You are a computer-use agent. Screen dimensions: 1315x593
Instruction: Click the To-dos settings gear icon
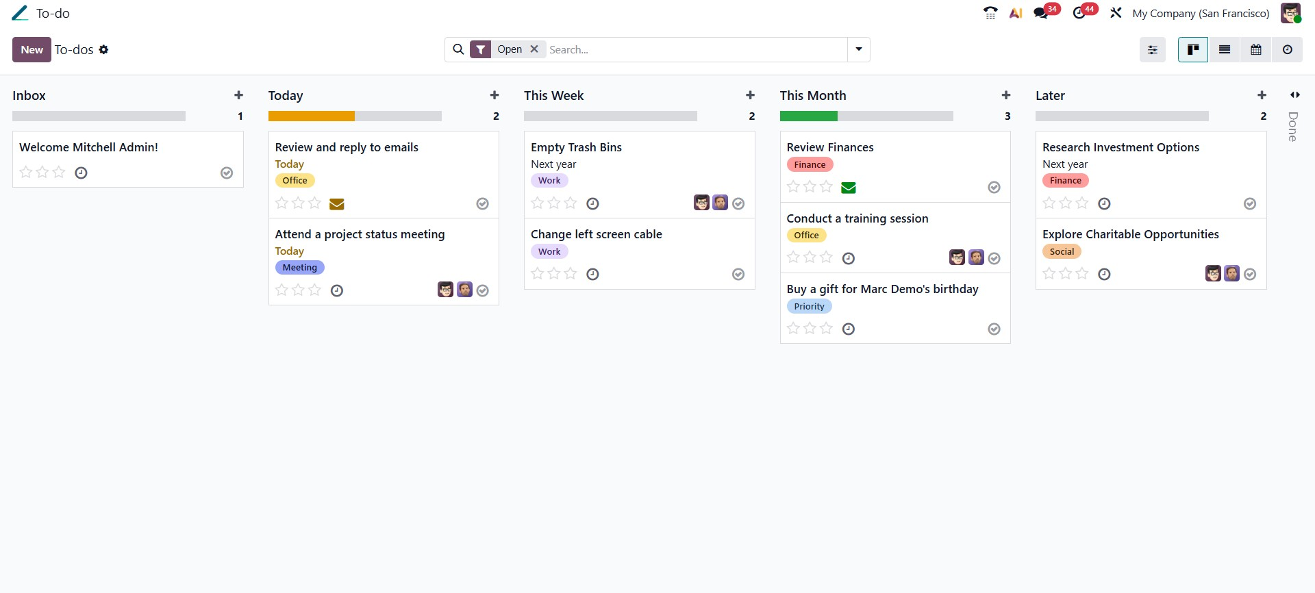coord(103,50)
